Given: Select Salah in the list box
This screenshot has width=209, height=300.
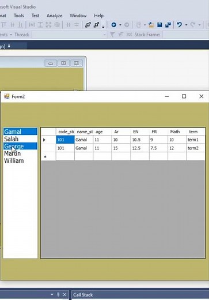Looking at the screenshot, I should click(20, 139).
